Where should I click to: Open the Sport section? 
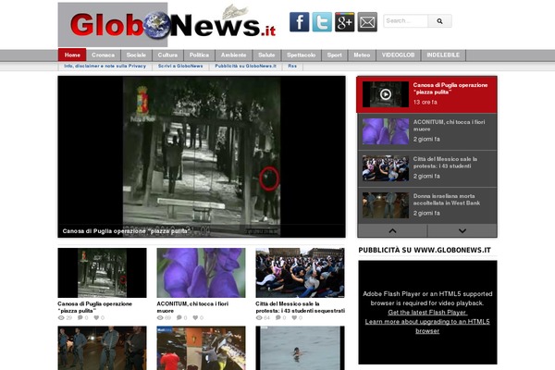click(335, 55)
